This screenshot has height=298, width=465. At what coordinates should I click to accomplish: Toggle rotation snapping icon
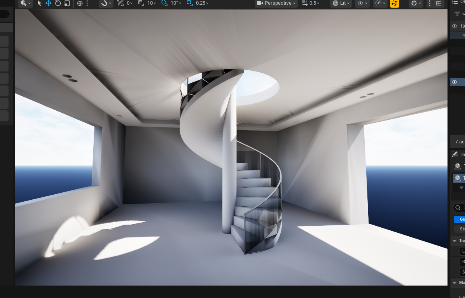tap(164, 3)
